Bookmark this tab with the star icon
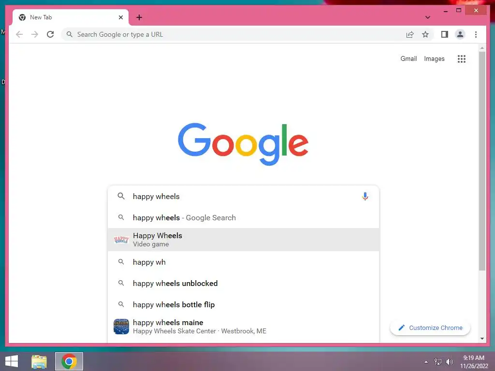This screenshot has width=495, height=371. 425,34
